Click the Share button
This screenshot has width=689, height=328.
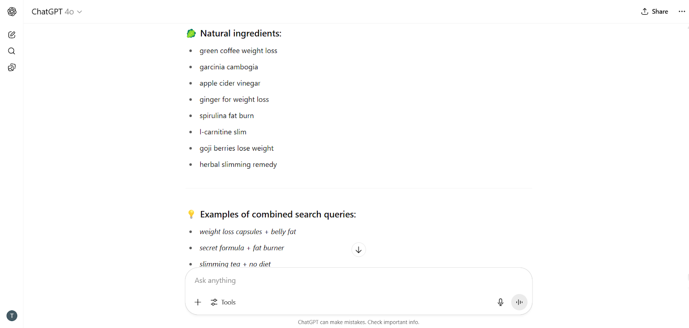click(655, 12)
